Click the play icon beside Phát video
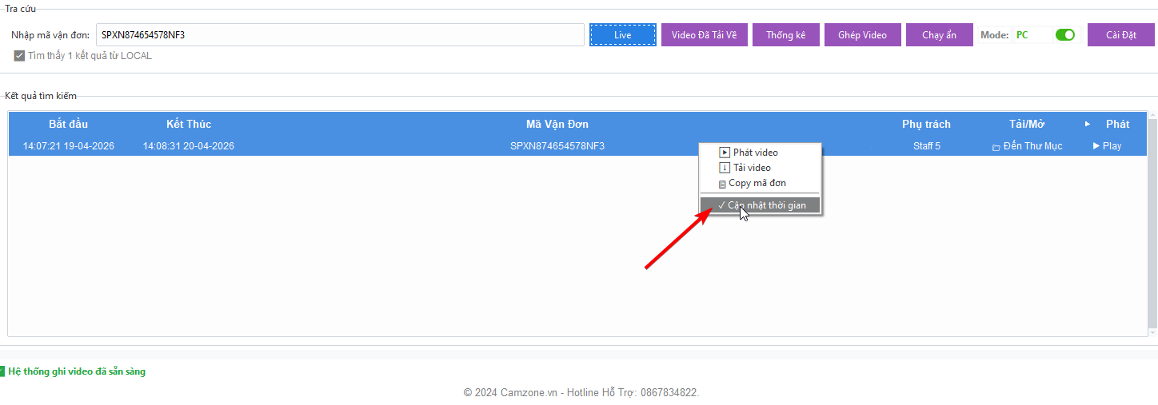1158x405 pixels. (725, 153)
